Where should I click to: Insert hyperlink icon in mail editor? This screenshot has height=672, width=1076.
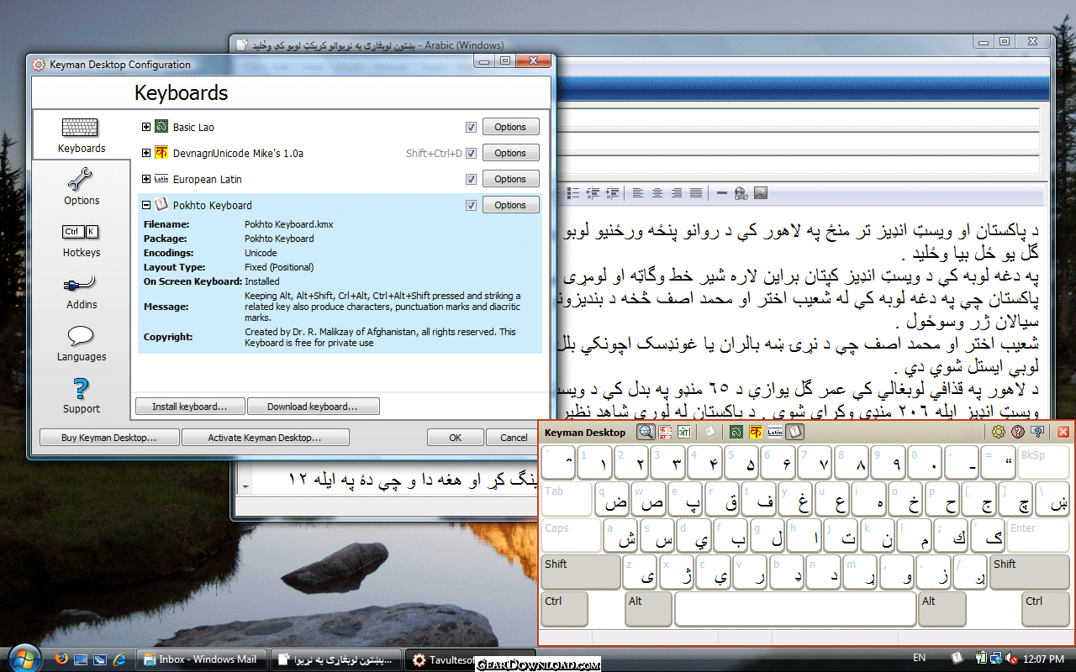741,193
